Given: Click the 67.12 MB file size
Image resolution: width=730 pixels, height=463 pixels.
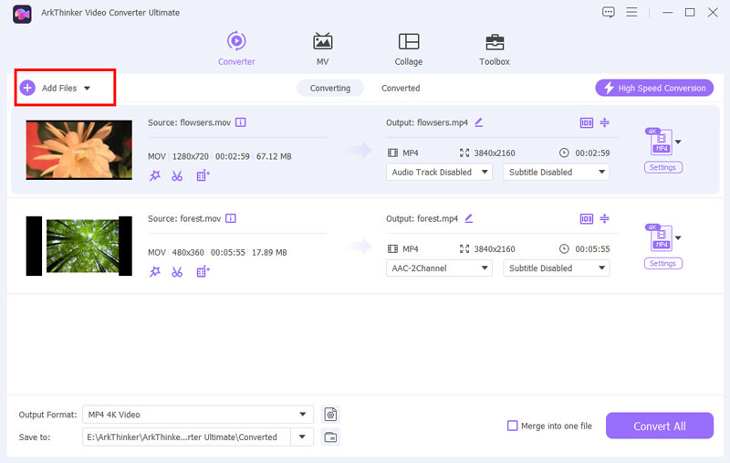Looking at the screenshot, I should click(274, 156).
